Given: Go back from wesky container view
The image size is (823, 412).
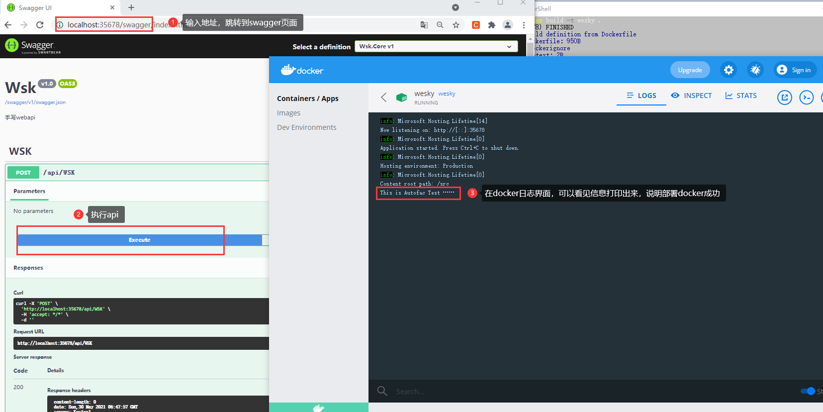Looking at the screenshot, I should (383, 97).
